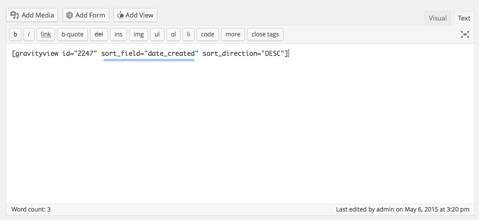The width and height of the screenshot is (479, 220).
Task: Click the Add Media button
Action: point(32,15)
